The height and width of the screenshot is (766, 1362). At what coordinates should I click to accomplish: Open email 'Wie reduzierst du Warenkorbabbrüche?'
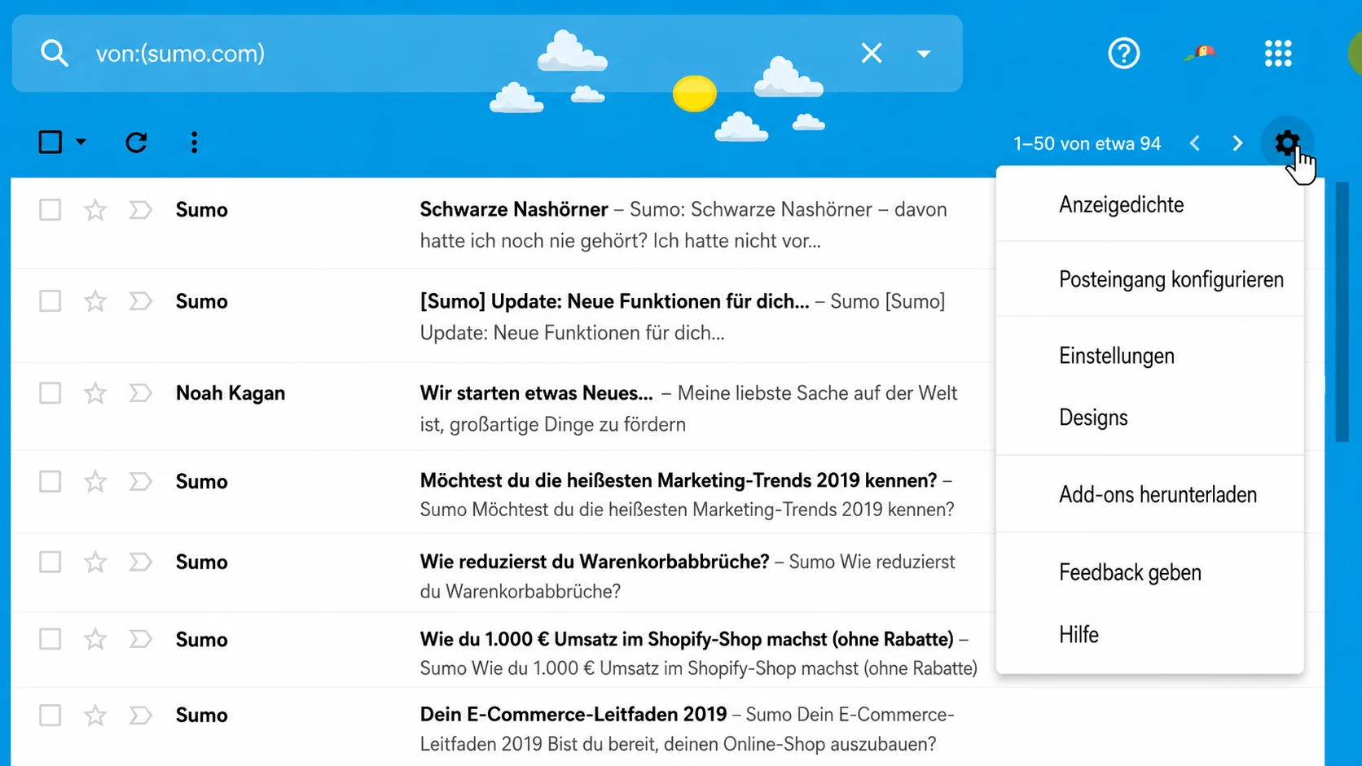[x=595, y=562]
